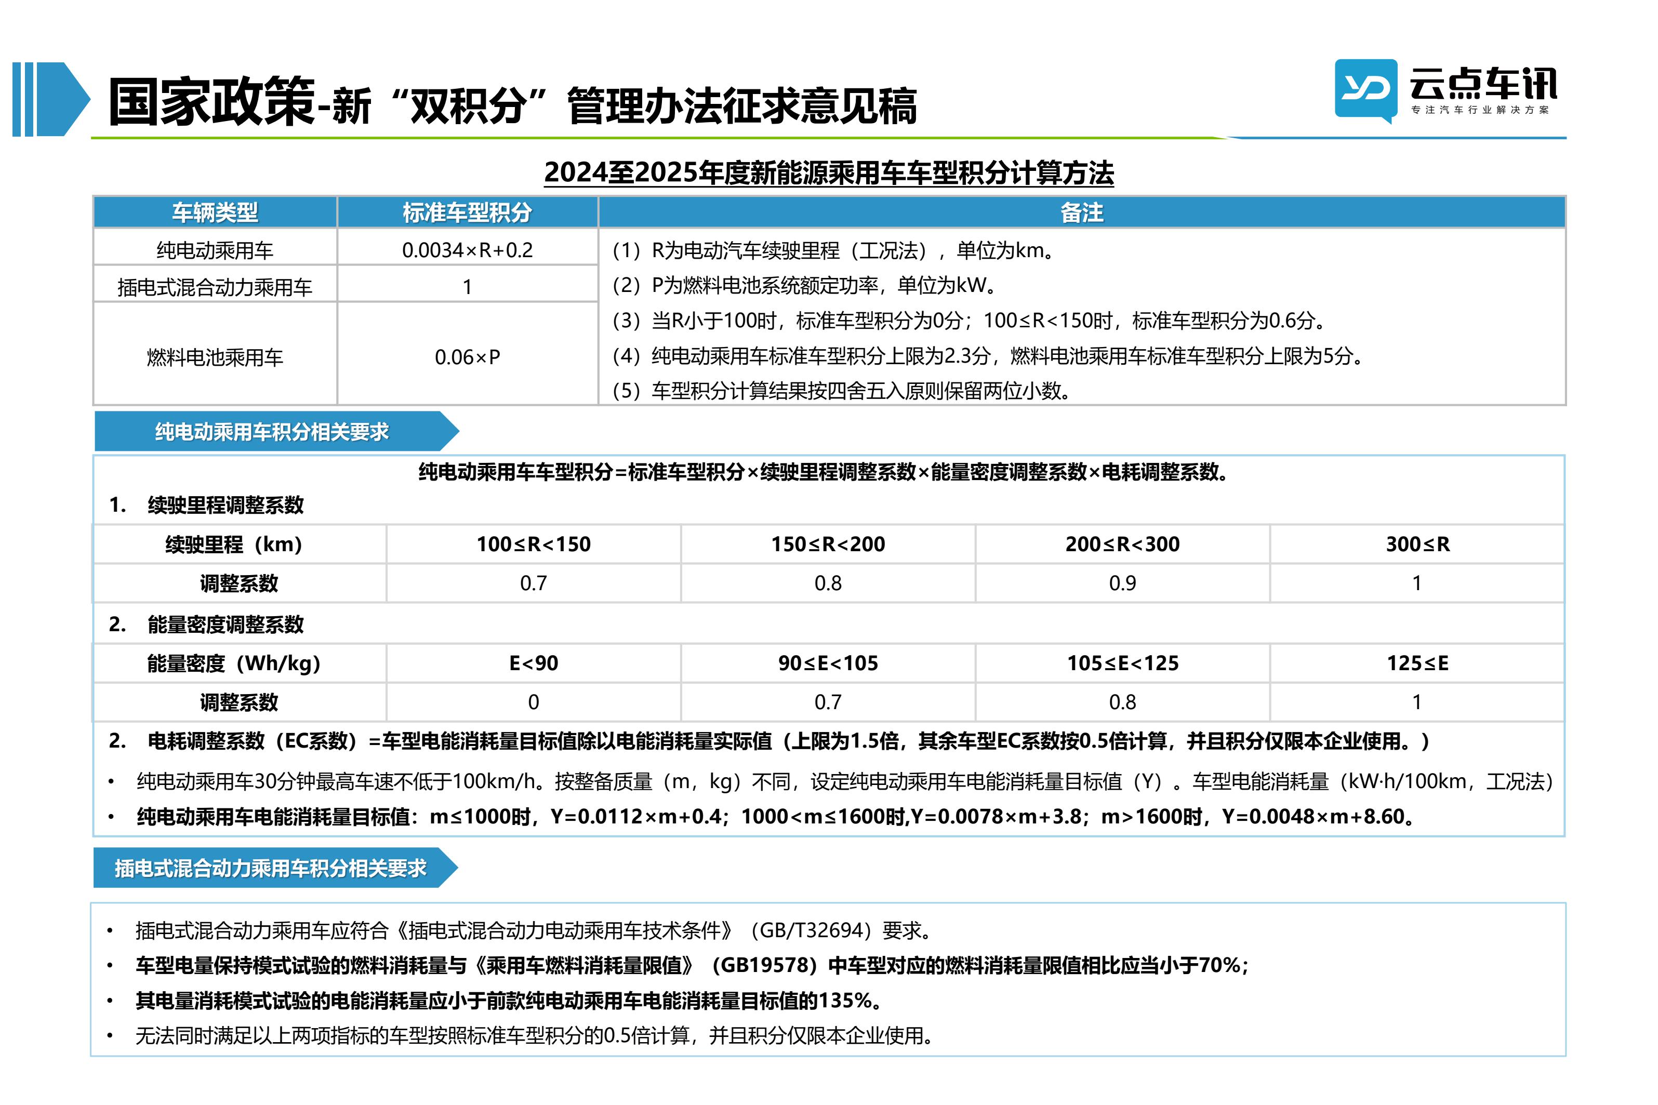Click note (2) about P为燃料电池系统额定功率
This screenshot has height=1105, width=1658.
pos(805,285)
